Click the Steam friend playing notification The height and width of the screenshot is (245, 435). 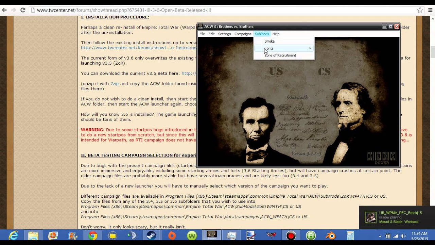pyautogui.click(x=397, y=217)
